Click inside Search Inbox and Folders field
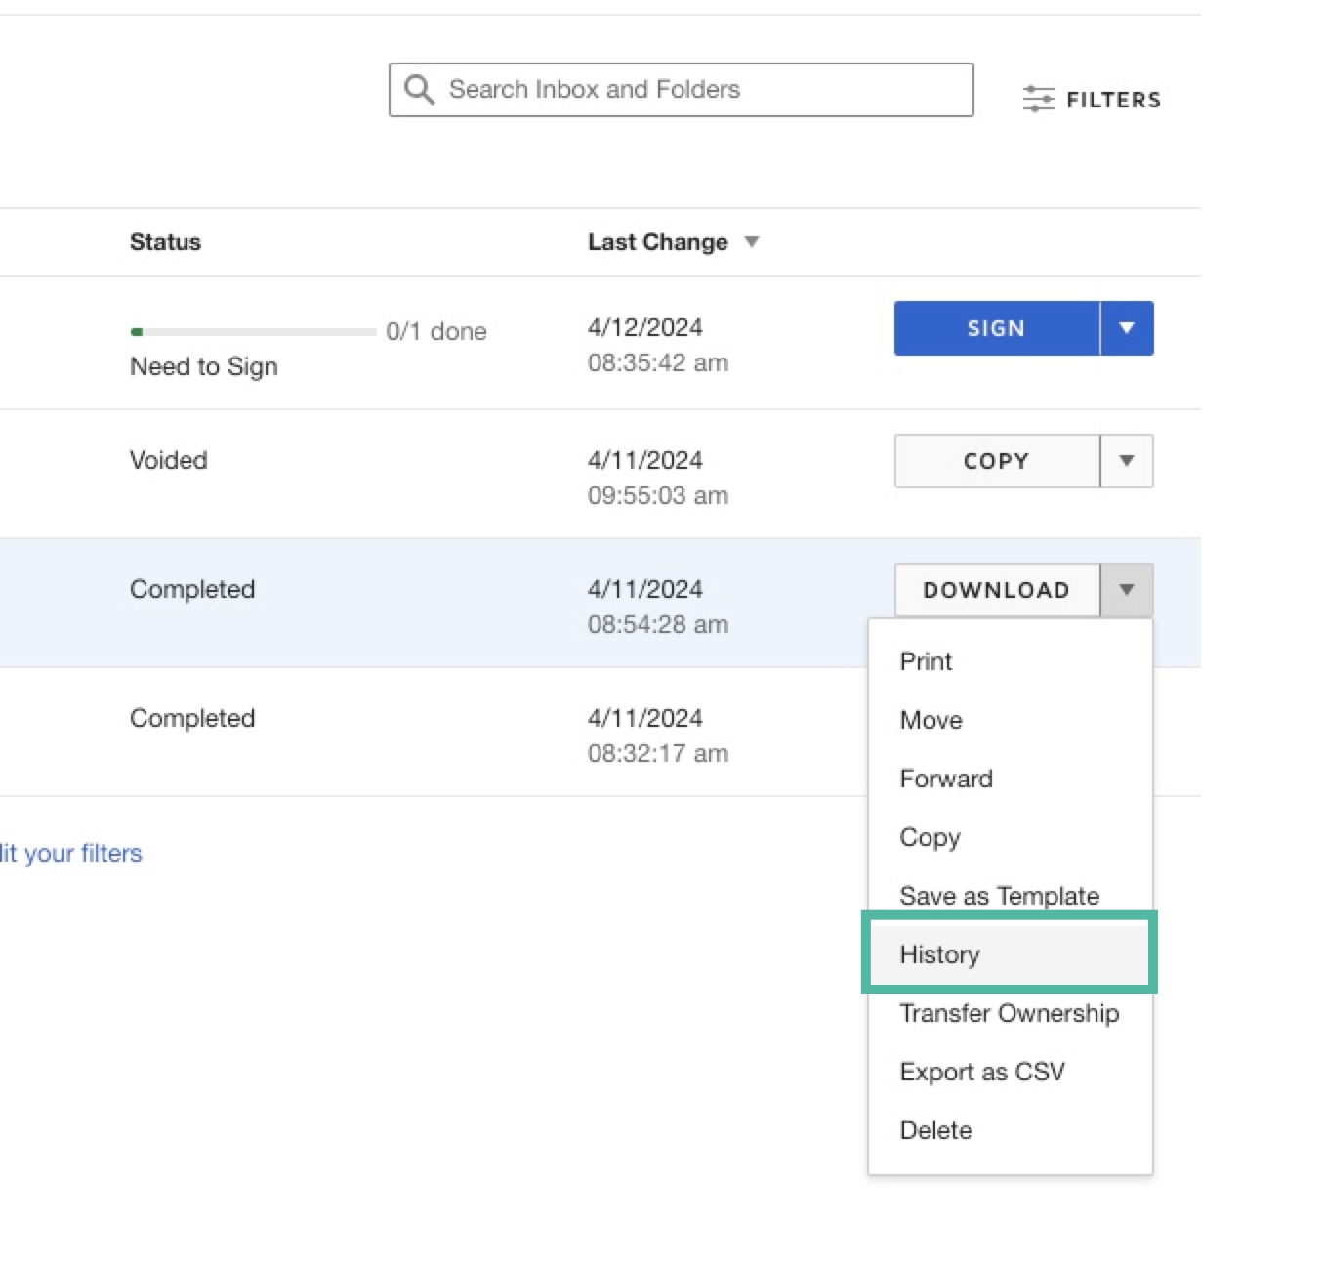 [x=683, y=89]
